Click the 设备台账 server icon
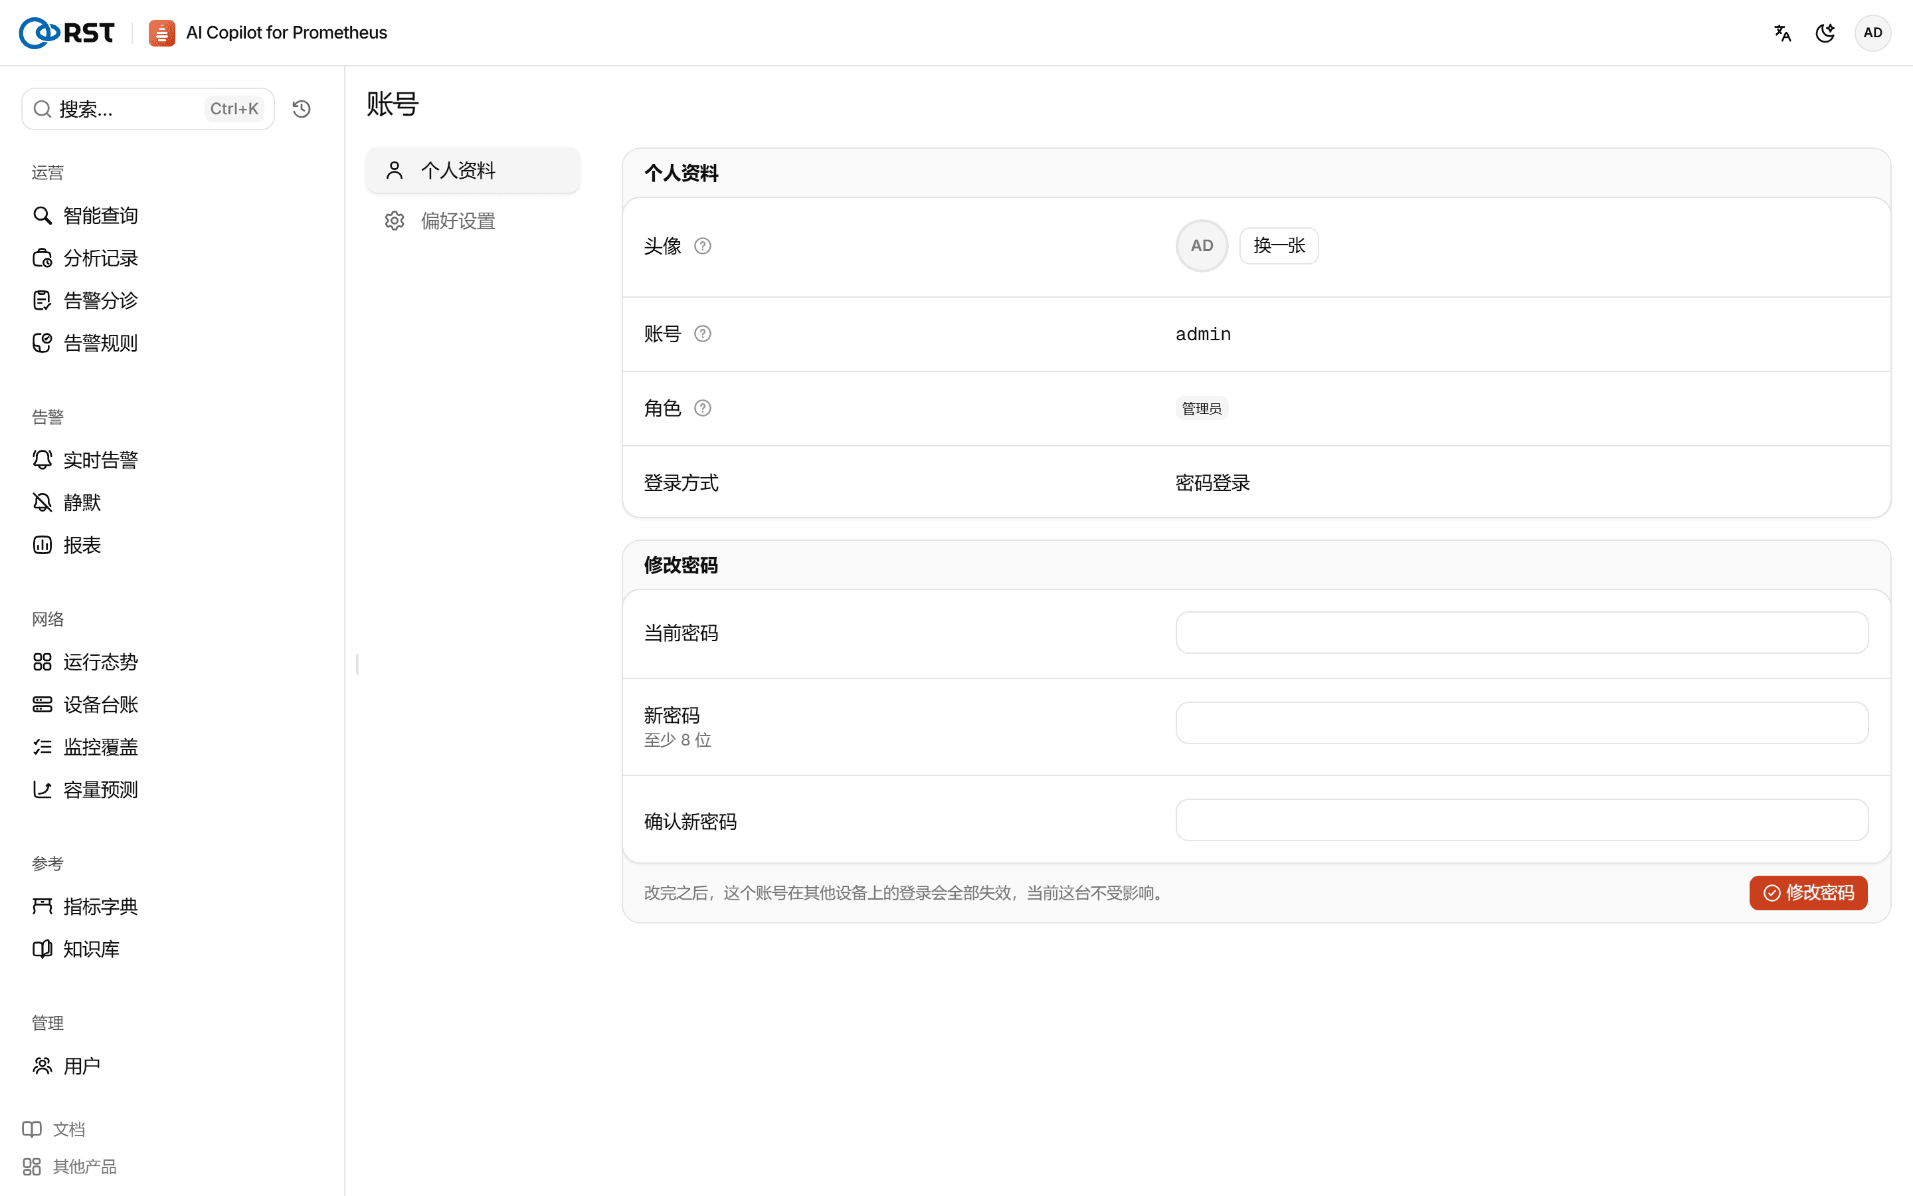 [x=43, y=705]
